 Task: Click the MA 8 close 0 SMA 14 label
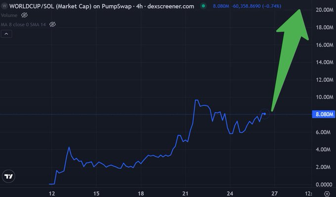[x=23, y=25]
